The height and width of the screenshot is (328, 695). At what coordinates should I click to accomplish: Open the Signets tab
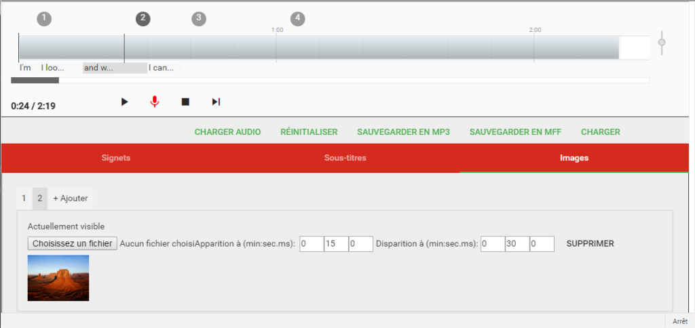[x=115, y=158]
